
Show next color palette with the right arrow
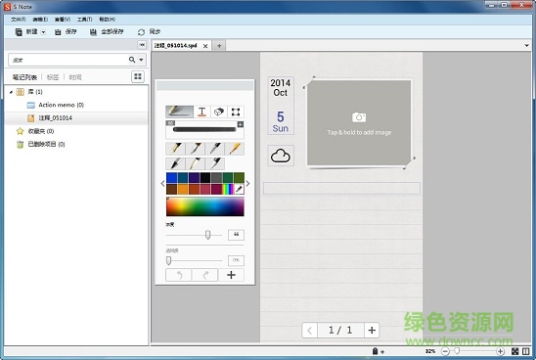coord(247,184)
